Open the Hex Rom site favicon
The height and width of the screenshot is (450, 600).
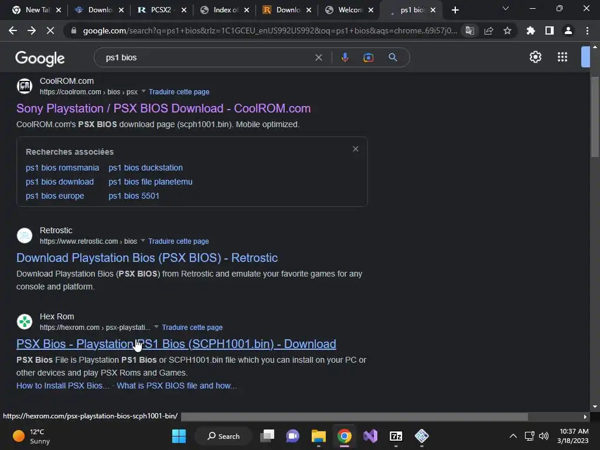point(25,322)
